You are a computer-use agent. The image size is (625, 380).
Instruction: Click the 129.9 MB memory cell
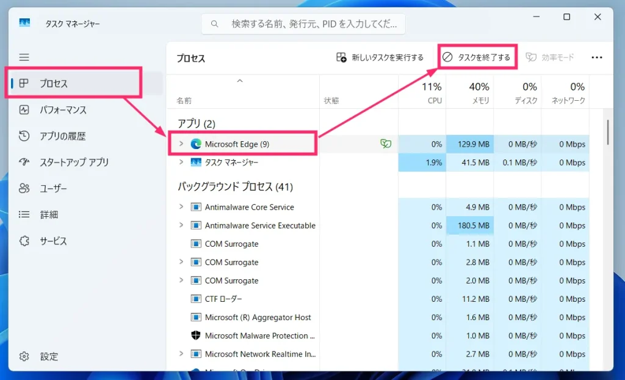click(470, 144)
